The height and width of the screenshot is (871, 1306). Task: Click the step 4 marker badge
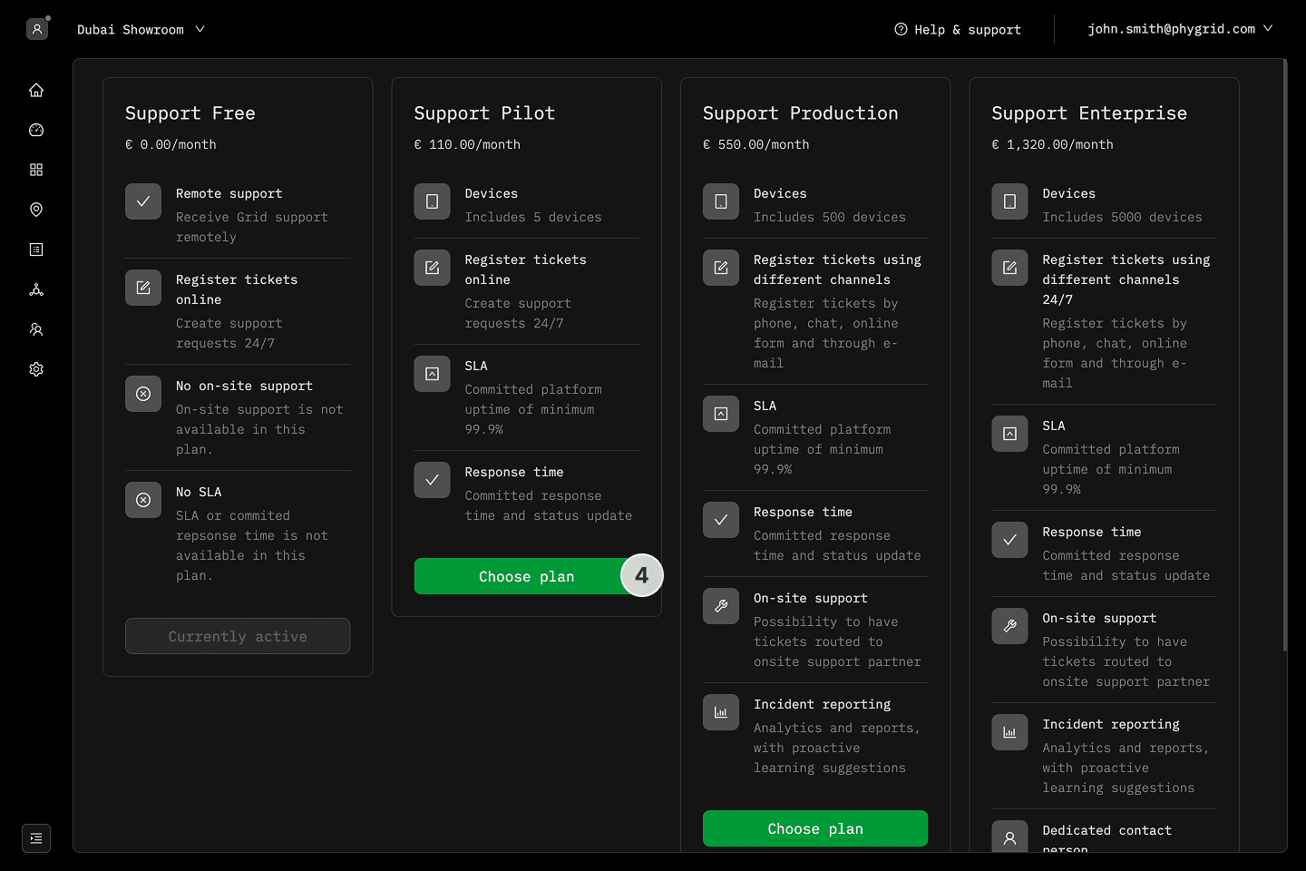pos(641,575)
